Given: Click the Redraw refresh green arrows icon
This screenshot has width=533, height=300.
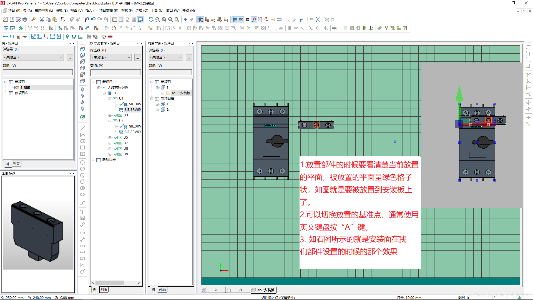Looking at the screenshot, I should (151, 19).
